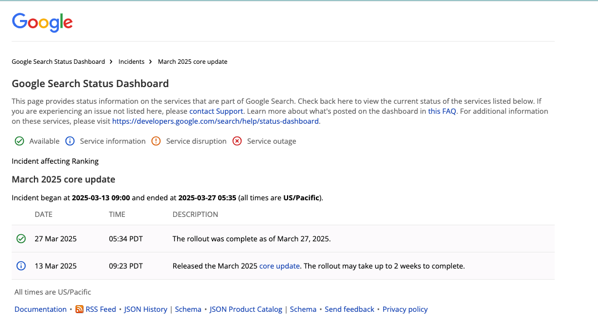Click the red Service outage icon in legend
Viewport: 598px width, 329px height.
tap(237, 141)
